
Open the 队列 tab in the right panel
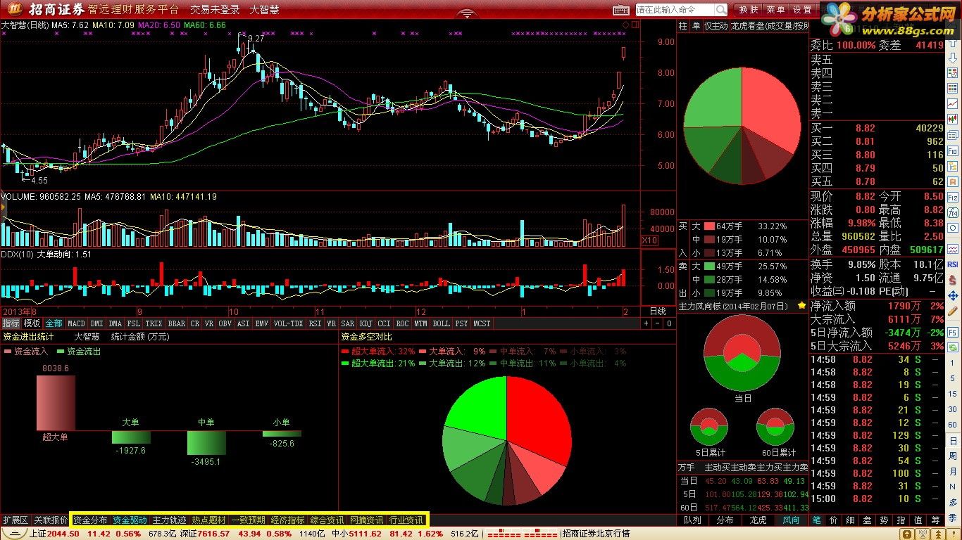point(692,520)
